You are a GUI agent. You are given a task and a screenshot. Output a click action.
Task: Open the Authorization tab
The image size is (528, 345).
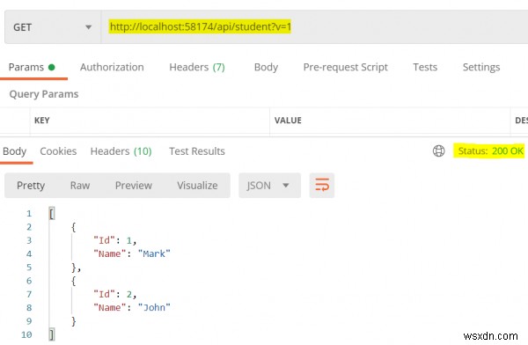[x=112, y=67]
